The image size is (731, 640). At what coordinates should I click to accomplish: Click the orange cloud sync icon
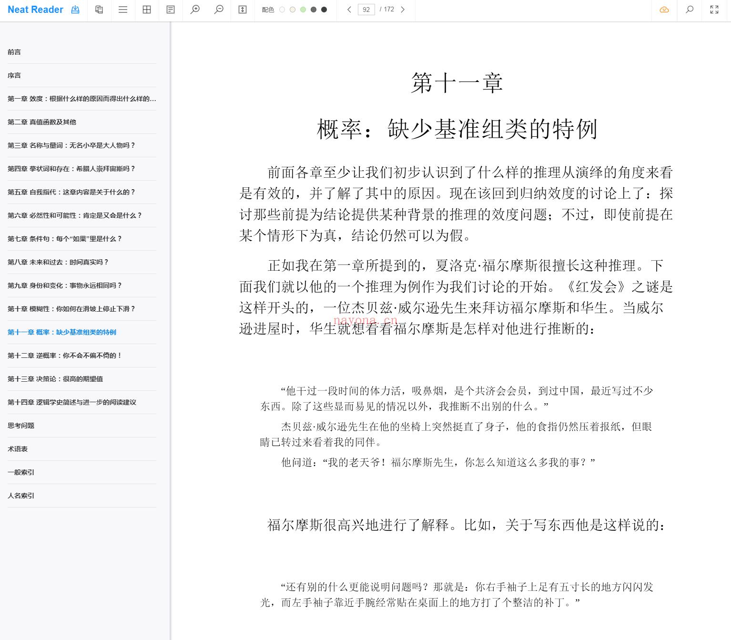click(664, 10)
